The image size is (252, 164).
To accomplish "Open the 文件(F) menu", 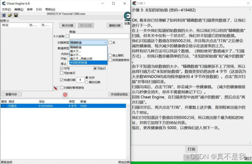I will [7, 9].
